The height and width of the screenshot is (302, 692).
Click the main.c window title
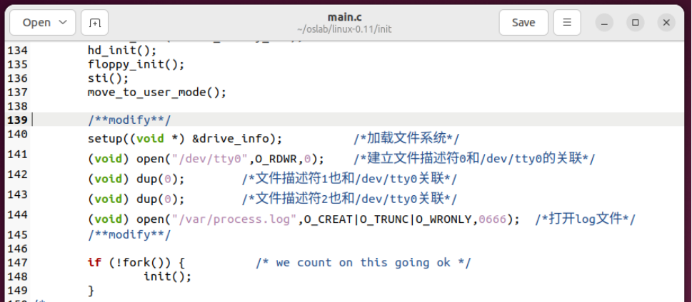pyautogui.click(x=344, y=16)
